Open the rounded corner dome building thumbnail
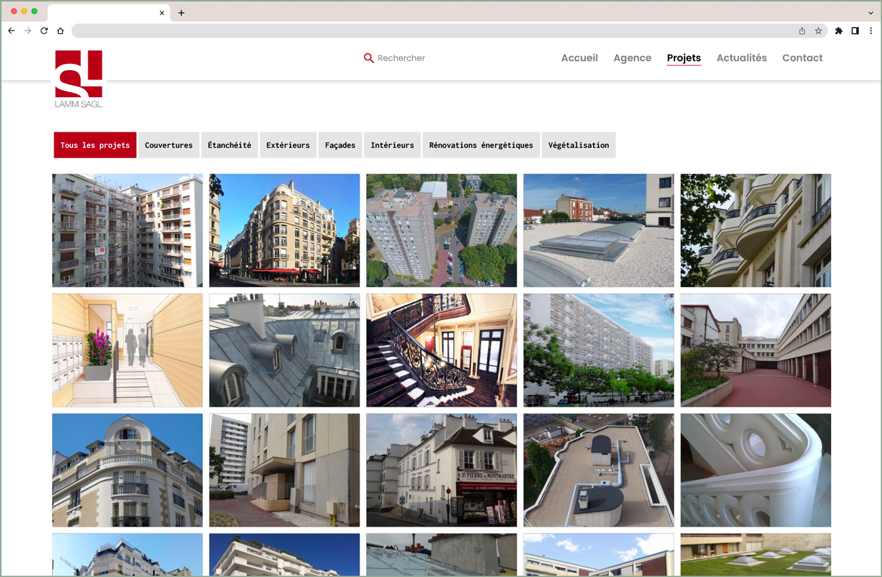882x577 pixels. click(x=128, y=470)
